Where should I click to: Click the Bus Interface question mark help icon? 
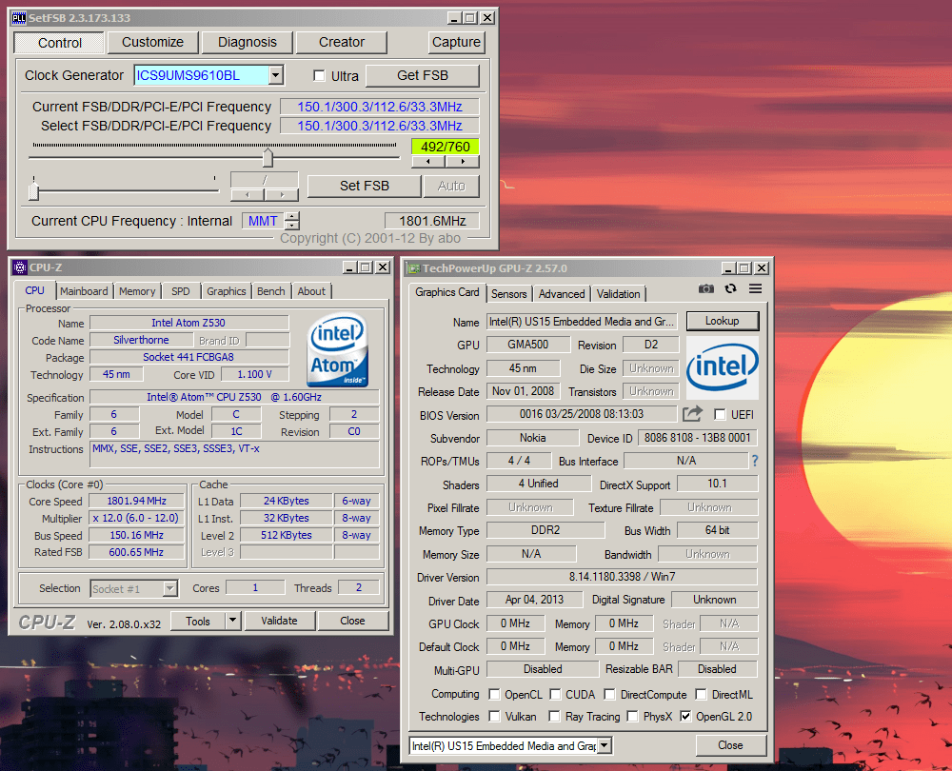pos(754,460)
